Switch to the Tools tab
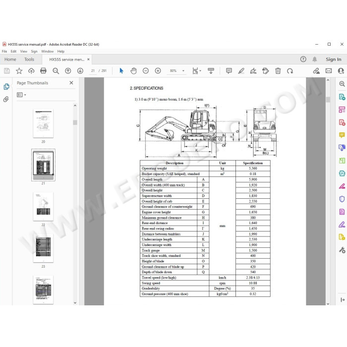 click(x=29, y=59)
